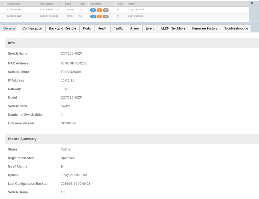Click gray badge showing 27 ports
The width and height of the screenshot is (259, 199).
[106, 10]
